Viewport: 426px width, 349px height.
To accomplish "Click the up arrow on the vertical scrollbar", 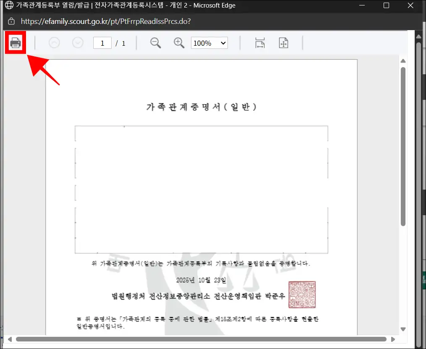I will (403, 61).
